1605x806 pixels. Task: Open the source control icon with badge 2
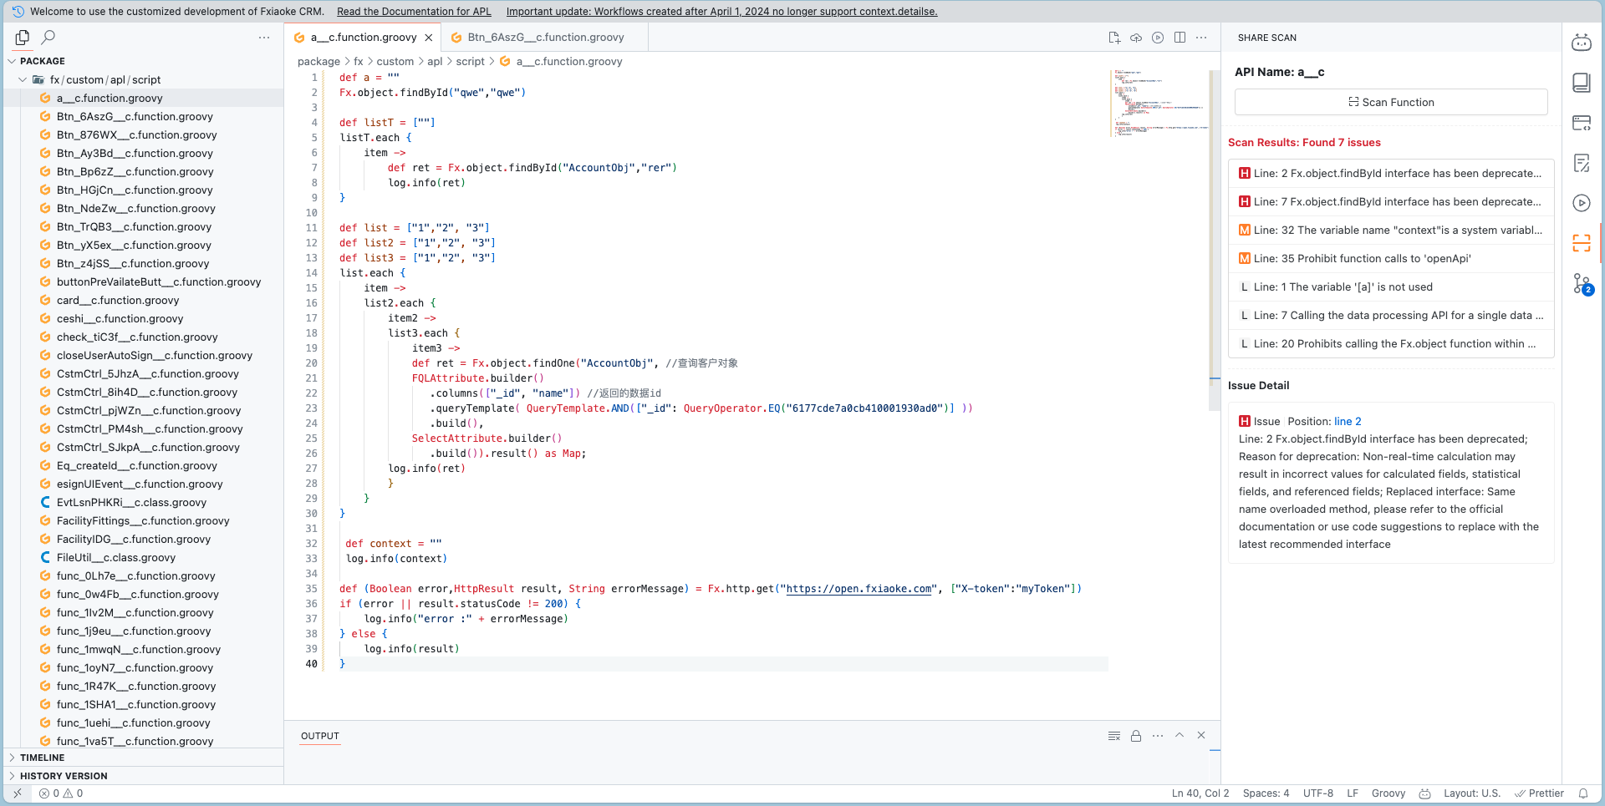(1581, 284)
